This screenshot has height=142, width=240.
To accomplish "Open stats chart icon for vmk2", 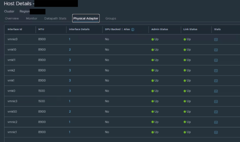I will (216, 71).
